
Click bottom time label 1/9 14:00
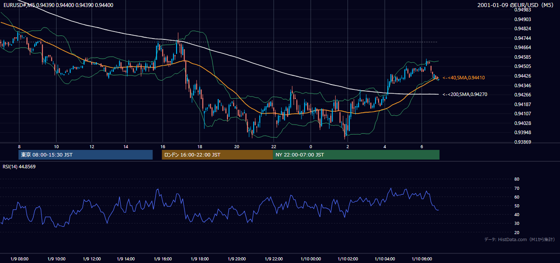126,259
